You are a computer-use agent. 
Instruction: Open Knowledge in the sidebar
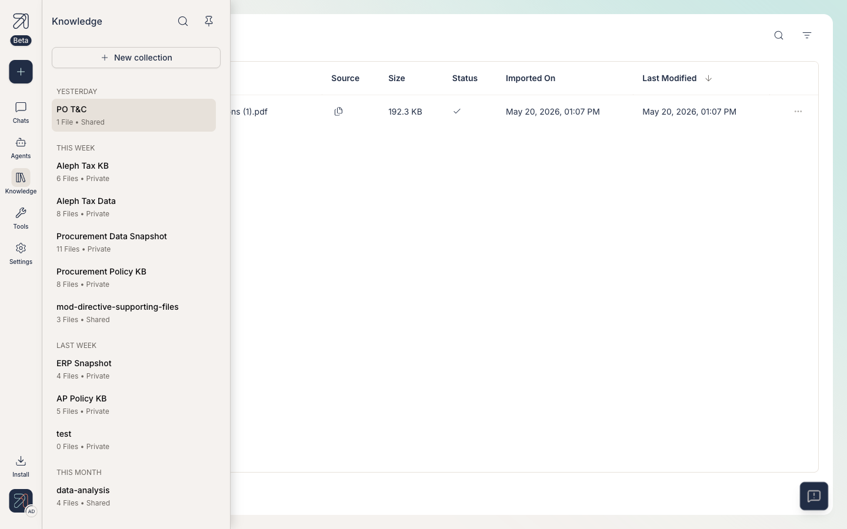[21, 183]
